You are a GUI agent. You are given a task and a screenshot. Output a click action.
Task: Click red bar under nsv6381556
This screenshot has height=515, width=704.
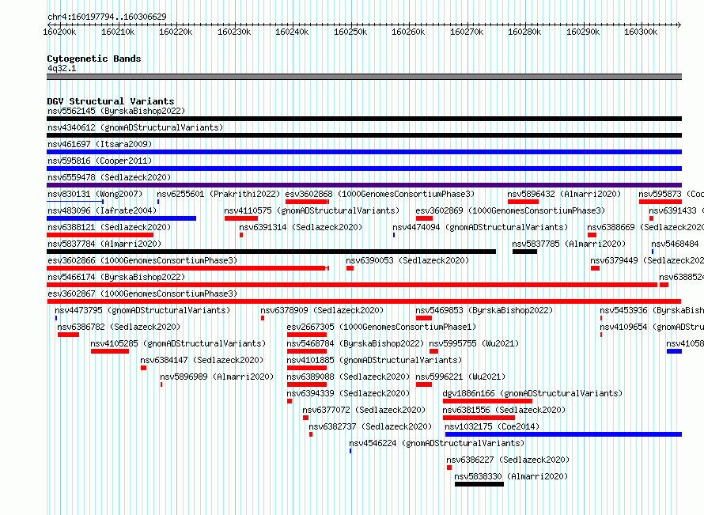pos(479,418)
